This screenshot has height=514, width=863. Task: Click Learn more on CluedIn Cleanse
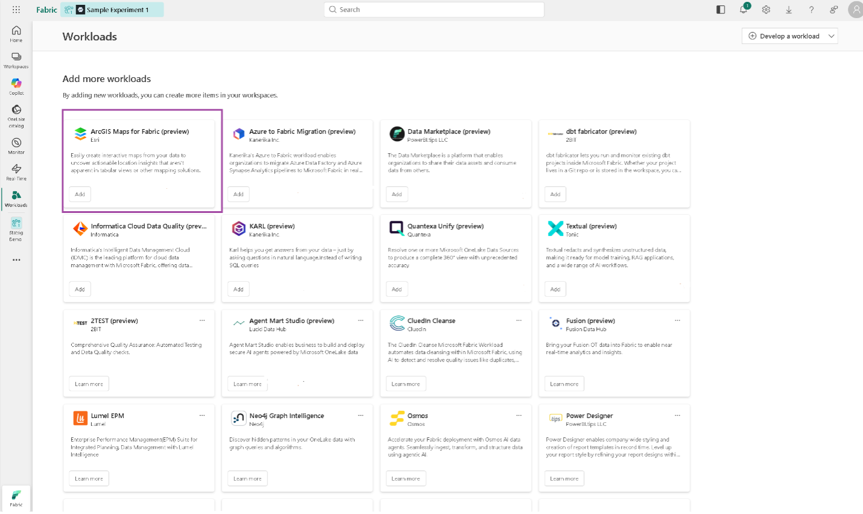(406, 384)
